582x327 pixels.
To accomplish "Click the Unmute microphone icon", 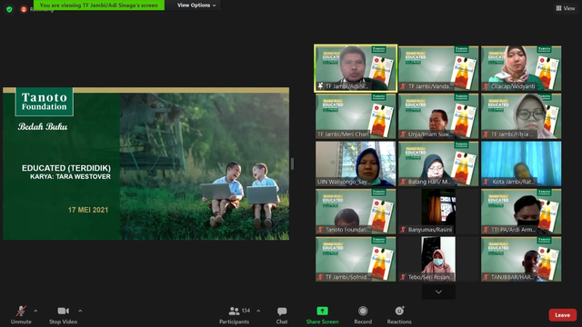I will click(x=21, y=311).
